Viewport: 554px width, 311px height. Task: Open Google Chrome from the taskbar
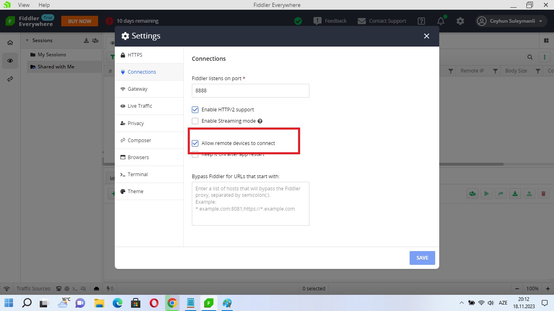click(172, 303)
